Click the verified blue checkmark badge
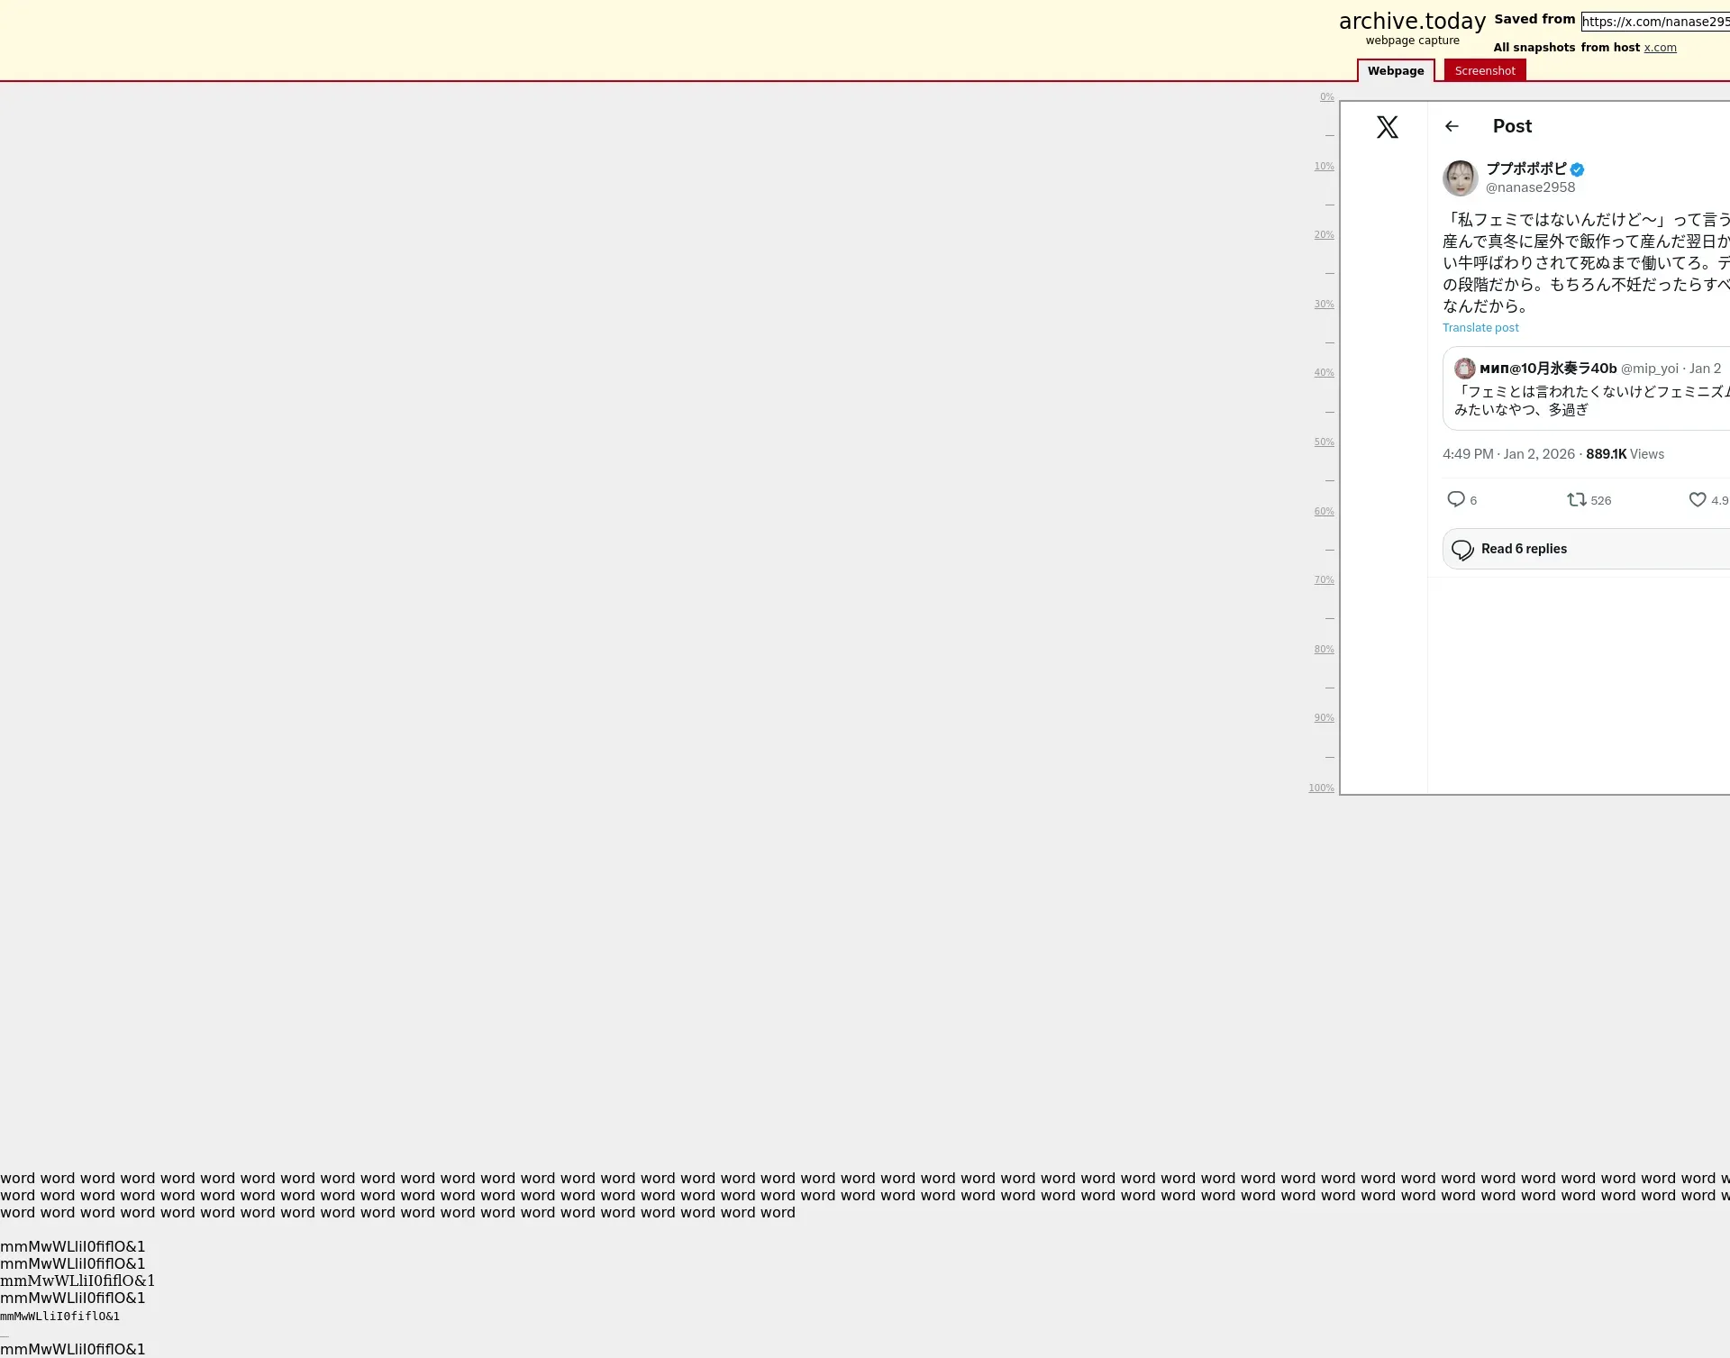Image resolution: width=1730 pixels, height=1358 pixels. (1577, 169)
